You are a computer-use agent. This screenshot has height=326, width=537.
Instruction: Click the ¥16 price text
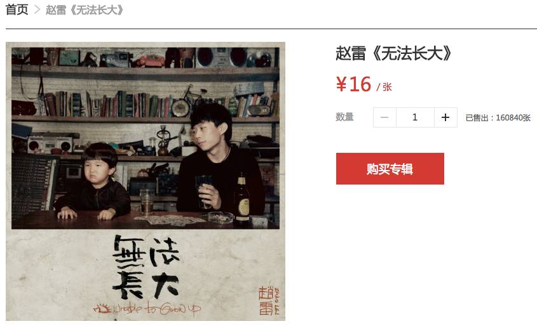click(353, 84)
